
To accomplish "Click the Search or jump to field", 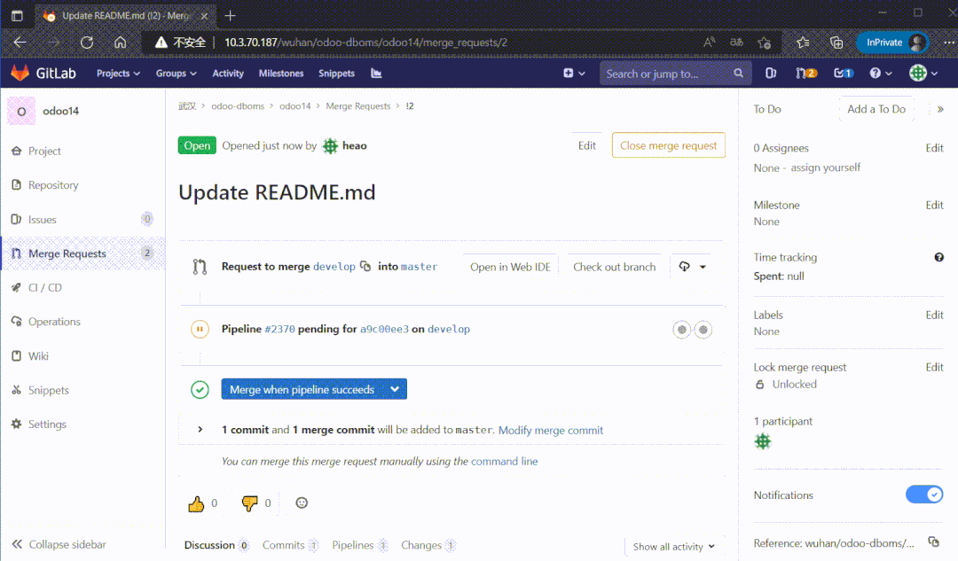I will coord(665,74).
